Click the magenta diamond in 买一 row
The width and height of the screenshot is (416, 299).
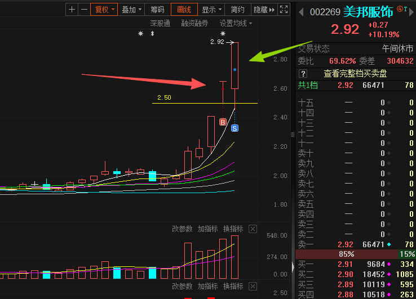point(389,264)
